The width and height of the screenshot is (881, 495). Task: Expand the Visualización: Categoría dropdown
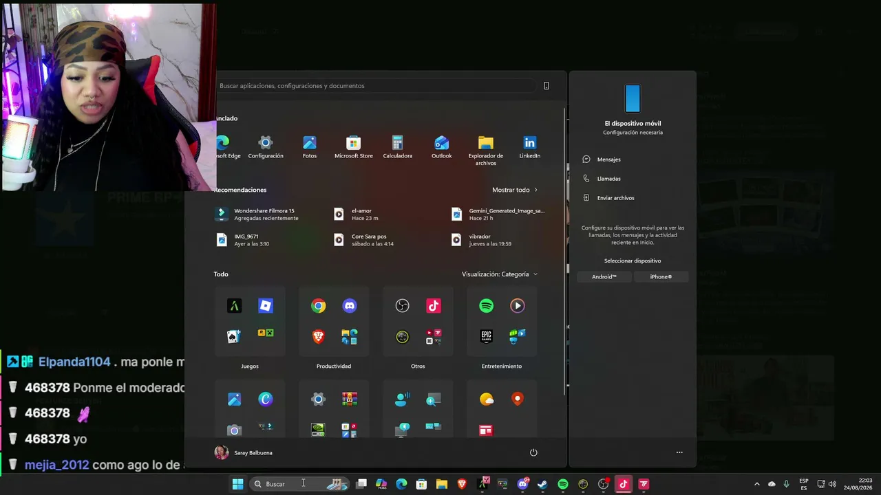pyautogui.click(x=500, y=274)
